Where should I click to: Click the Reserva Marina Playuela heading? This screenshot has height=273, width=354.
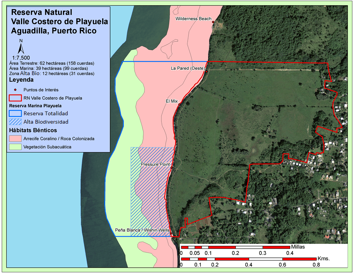[x=35, y=105]
